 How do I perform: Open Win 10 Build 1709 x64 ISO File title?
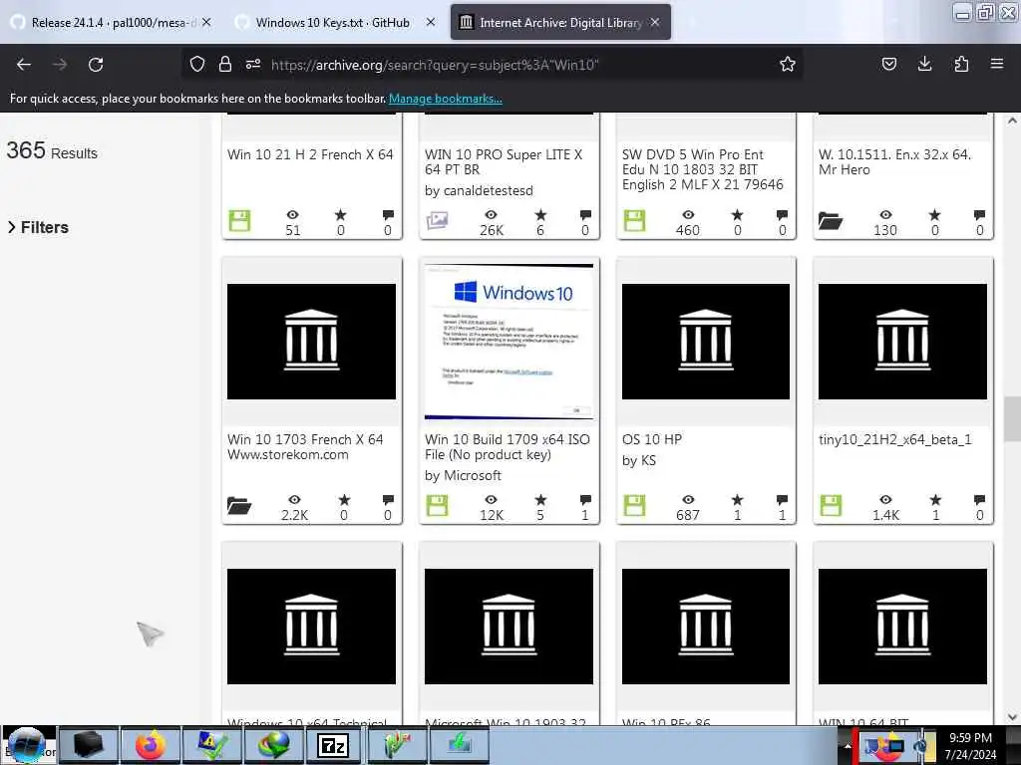point(508,447)
